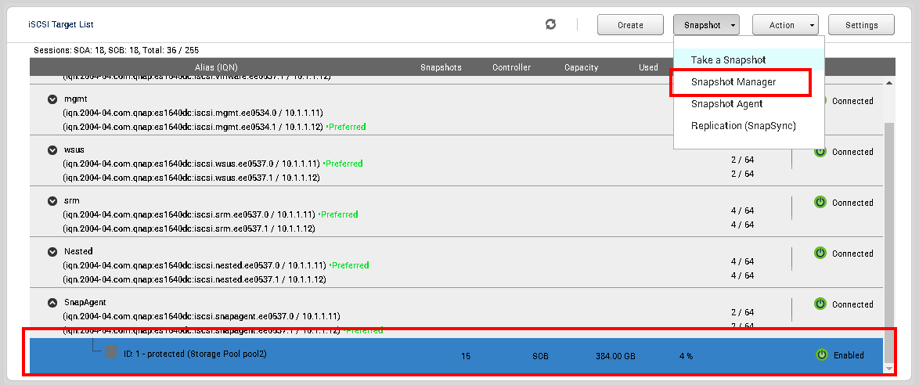Collapse the SnapAgent target chevron
The width and height of the screenshot is (919, 385).
coord(52,302)
